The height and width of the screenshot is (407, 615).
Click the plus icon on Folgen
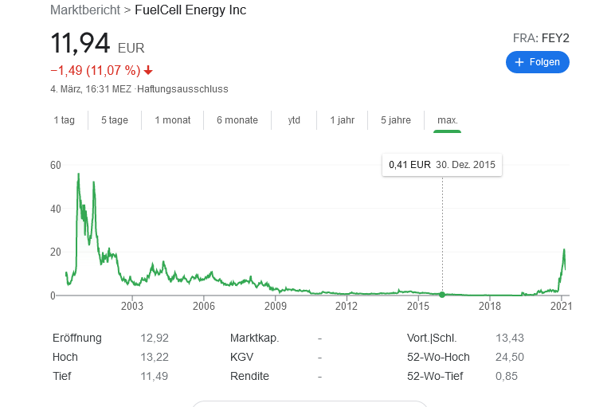coord(519,62)
